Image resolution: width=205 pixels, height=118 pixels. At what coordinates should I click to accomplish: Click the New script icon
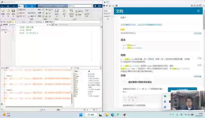3,11
